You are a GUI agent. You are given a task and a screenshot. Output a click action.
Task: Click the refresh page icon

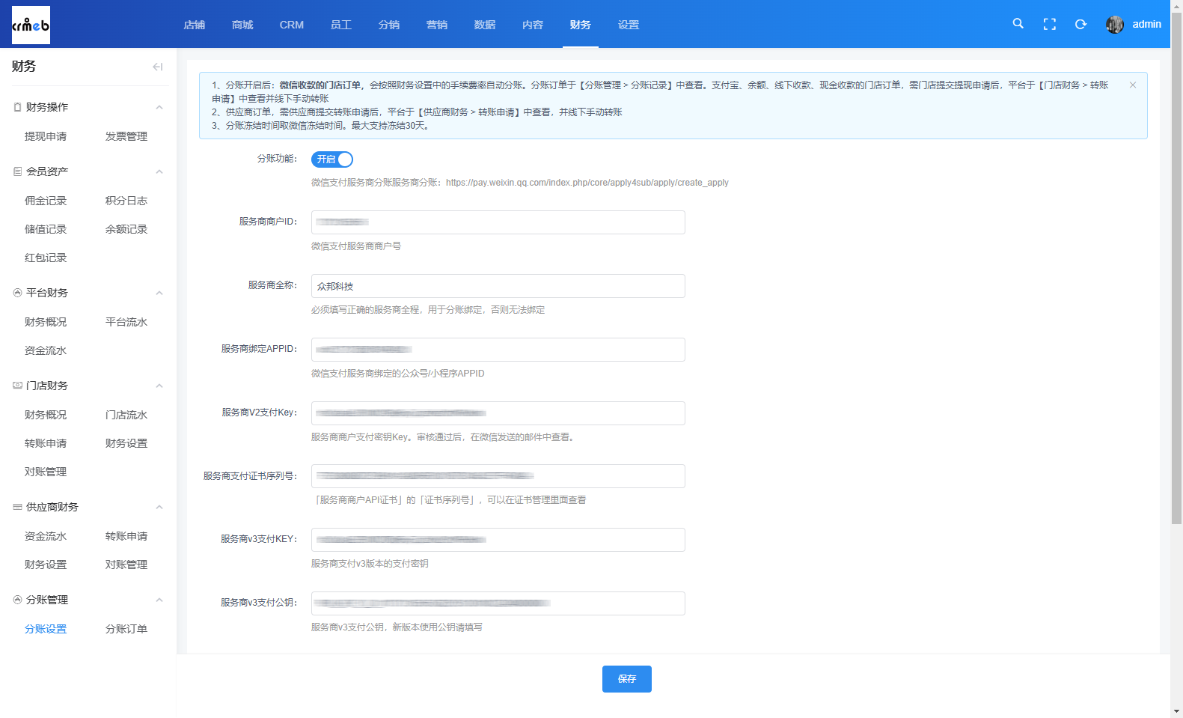[x=1080, y=25]
